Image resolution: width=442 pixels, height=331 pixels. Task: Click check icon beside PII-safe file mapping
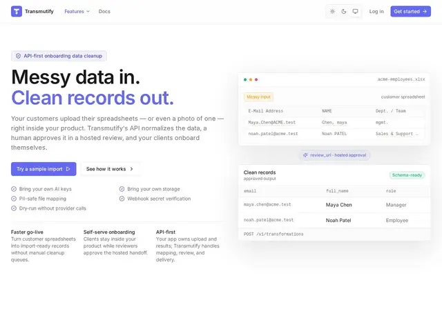[14, 199]
